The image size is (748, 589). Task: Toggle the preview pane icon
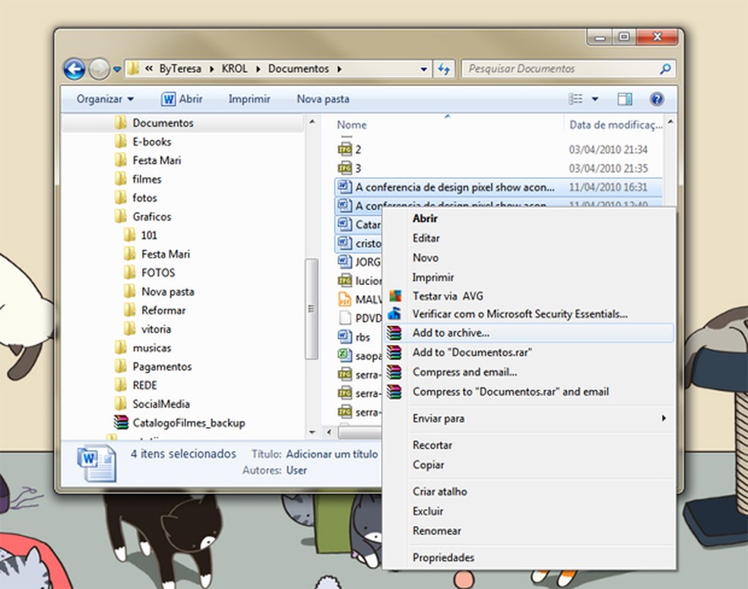(625, 99)
